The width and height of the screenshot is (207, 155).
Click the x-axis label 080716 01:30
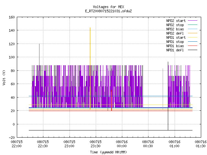pos(201,144)
